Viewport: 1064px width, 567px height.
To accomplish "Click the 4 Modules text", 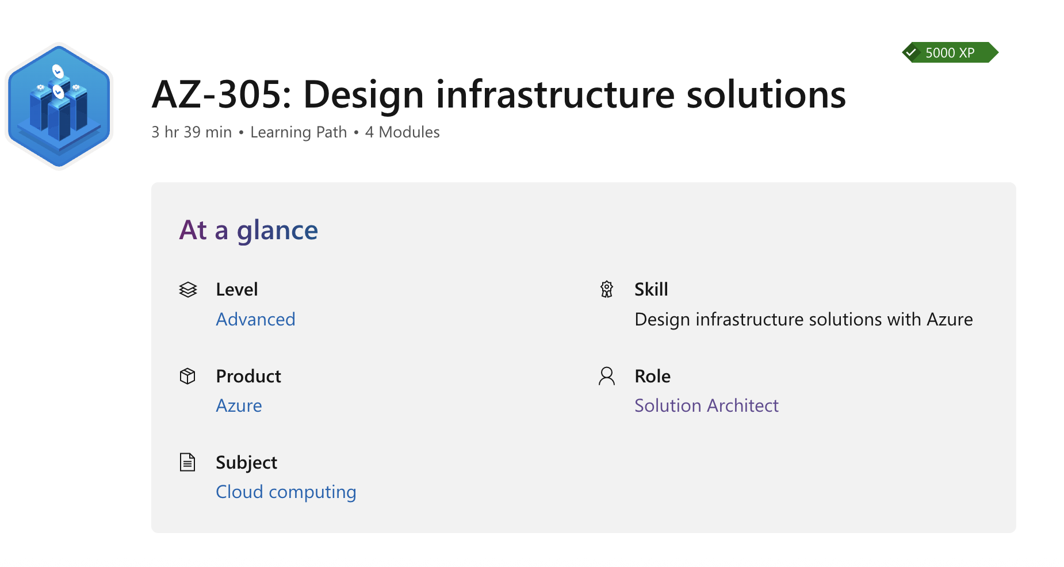I will 403,132.
